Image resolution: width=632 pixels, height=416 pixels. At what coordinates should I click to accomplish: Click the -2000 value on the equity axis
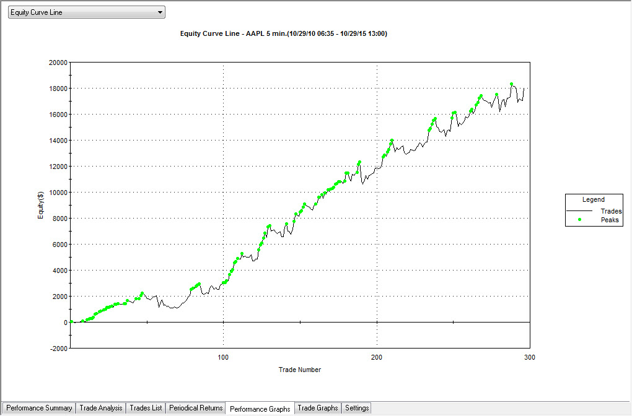[x=58, y=349]
